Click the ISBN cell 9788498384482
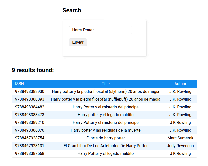 pos(30,107)
